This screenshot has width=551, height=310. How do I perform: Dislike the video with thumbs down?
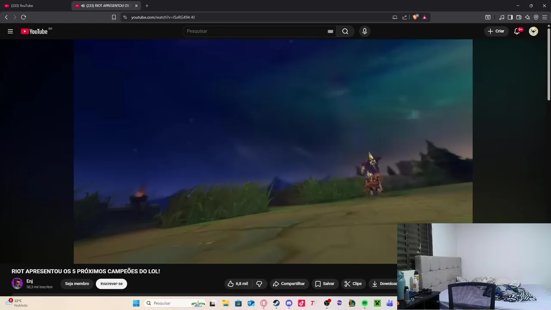point(259,284)
